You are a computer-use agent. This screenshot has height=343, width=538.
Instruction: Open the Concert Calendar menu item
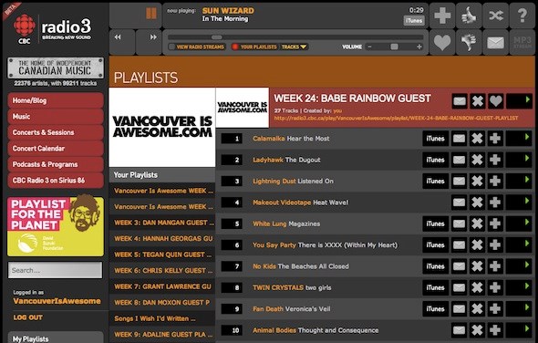56,149
